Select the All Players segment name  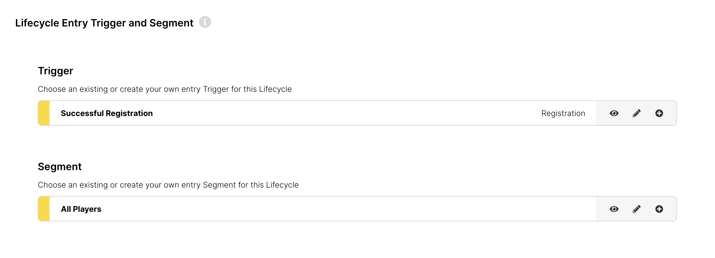[81, 209]
